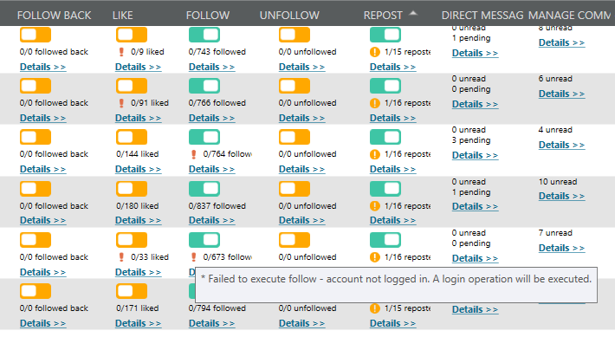Open Unfollow Details in the 0/91 liked row
Image resolution: width=615 pixels, height=337 pixels.
point(301,118)
